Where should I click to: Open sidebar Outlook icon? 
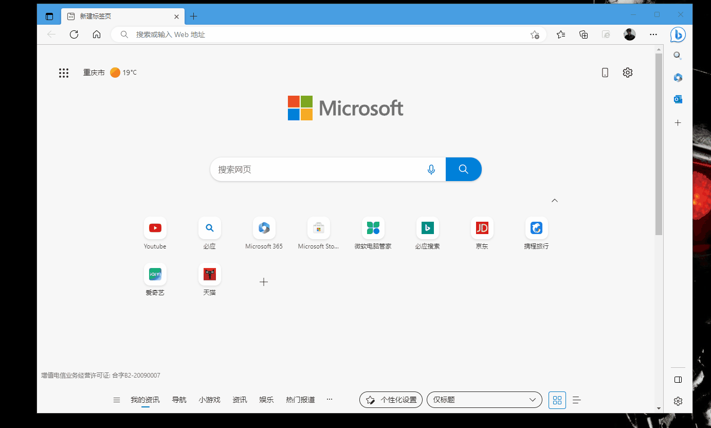[678, 99]
